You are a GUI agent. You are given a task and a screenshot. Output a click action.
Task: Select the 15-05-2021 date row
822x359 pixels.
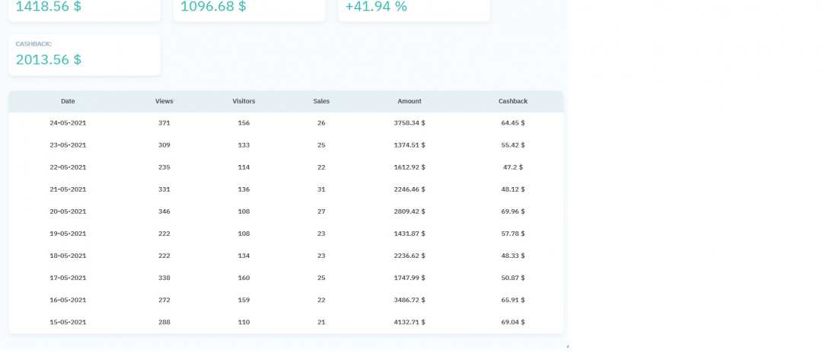tap(68, 322)
